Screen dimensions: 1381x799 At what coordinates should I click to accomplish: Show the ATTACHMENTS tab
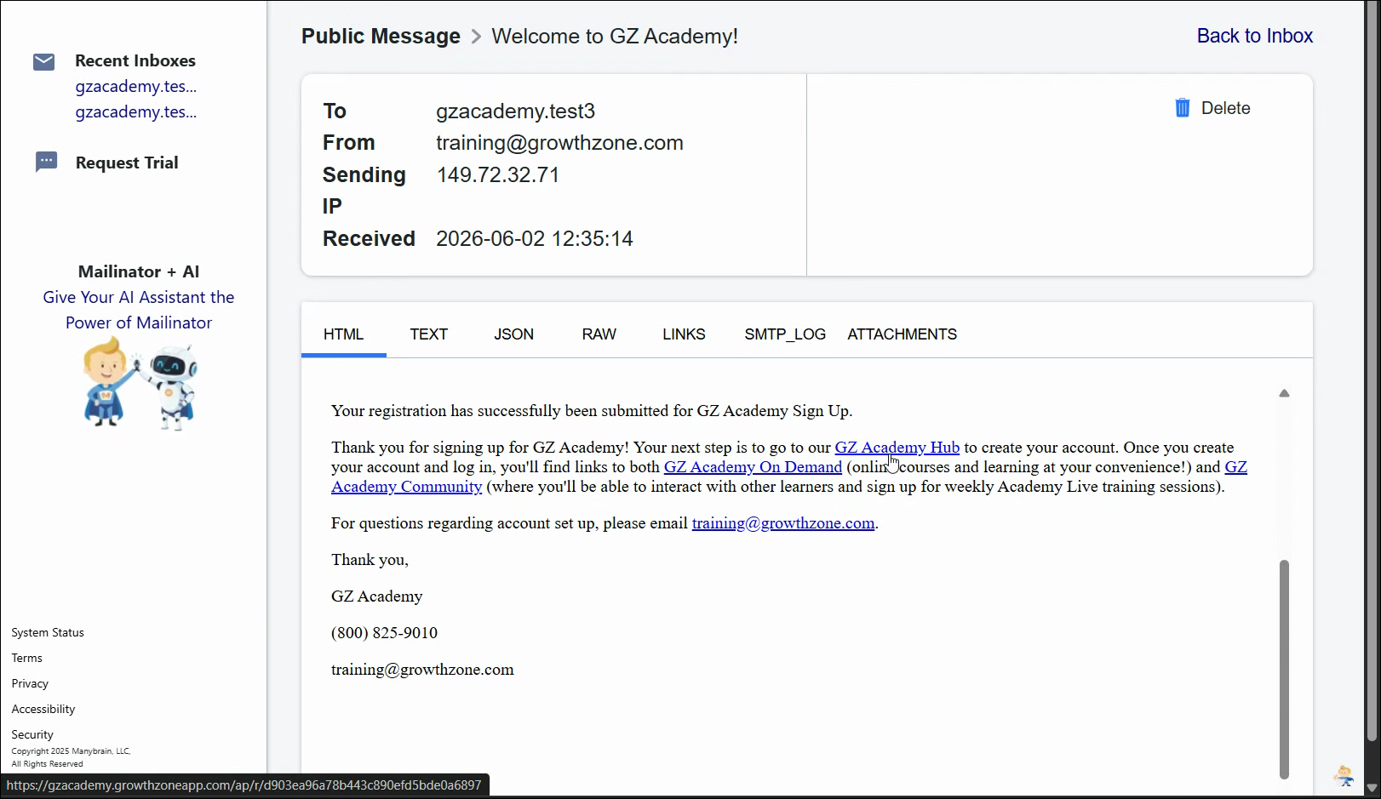[x=902, y=334]
